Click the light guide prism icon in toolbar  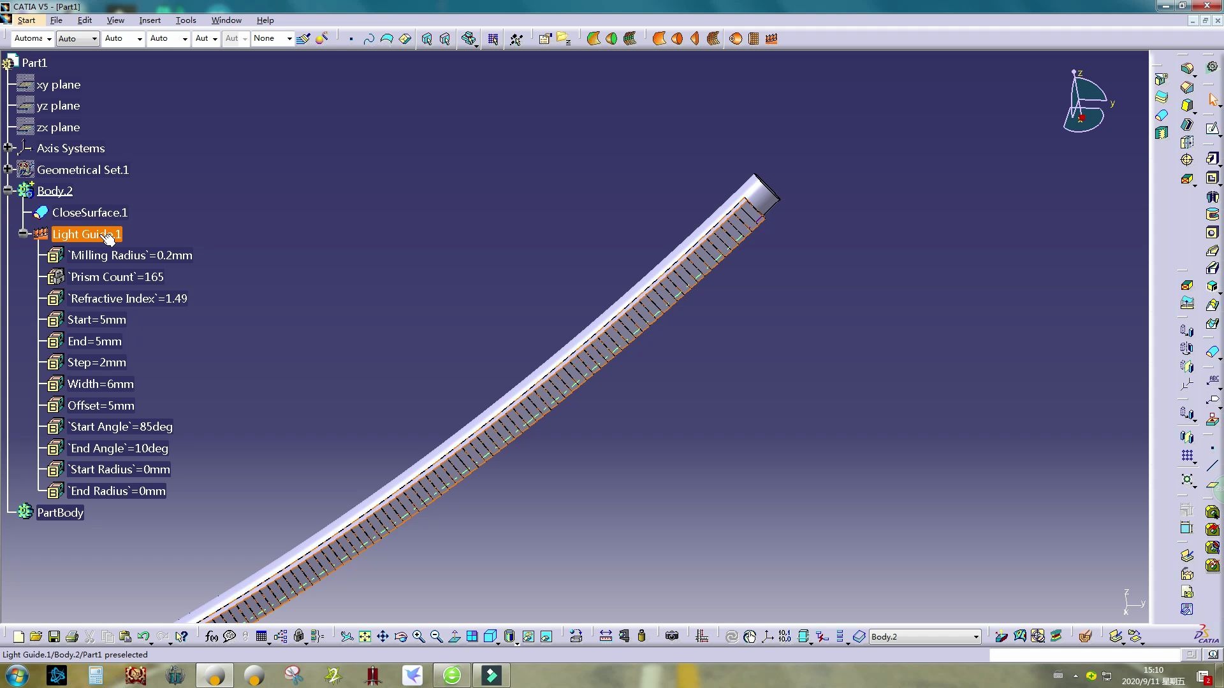771,39
